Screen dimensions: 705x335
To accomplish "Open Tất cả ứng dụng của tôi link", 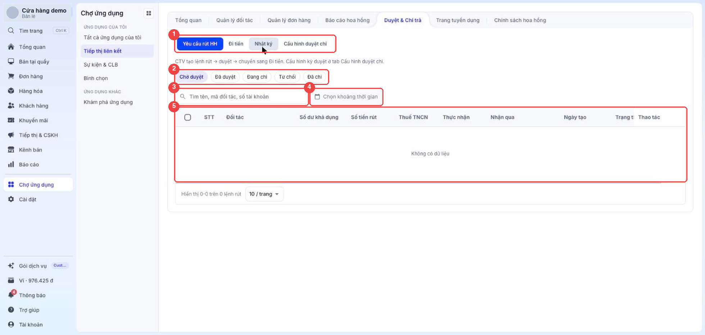I will coord(113,37).
